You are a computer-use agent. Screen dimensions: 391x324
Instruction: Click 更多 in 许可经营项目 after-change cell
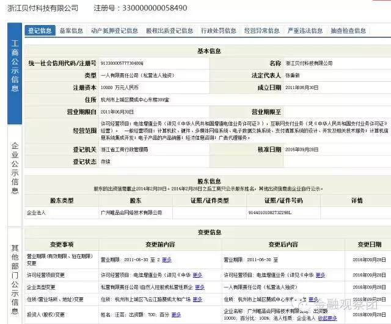click(321, 275)
